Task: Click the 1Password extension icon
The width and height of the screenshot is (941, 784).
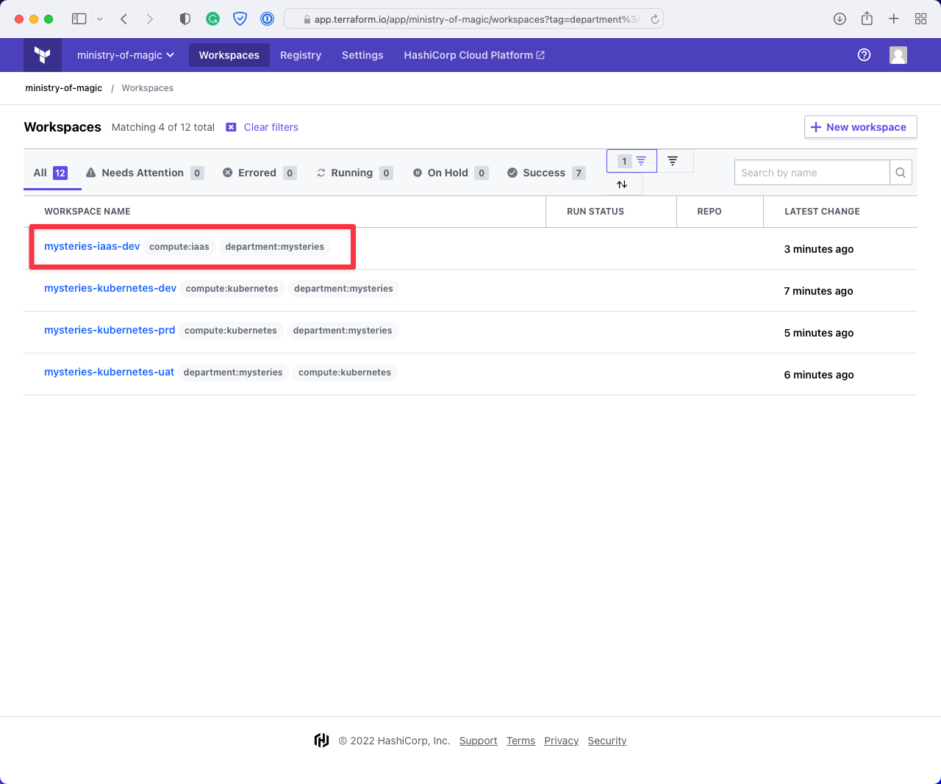Action: tap(268, 19)
